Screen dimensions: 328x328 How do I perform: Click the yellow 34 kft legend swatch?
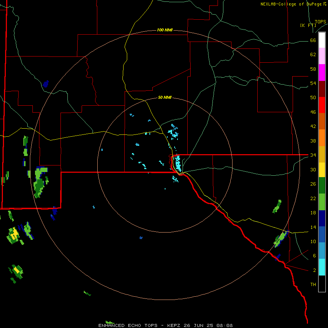coord(322,170)
